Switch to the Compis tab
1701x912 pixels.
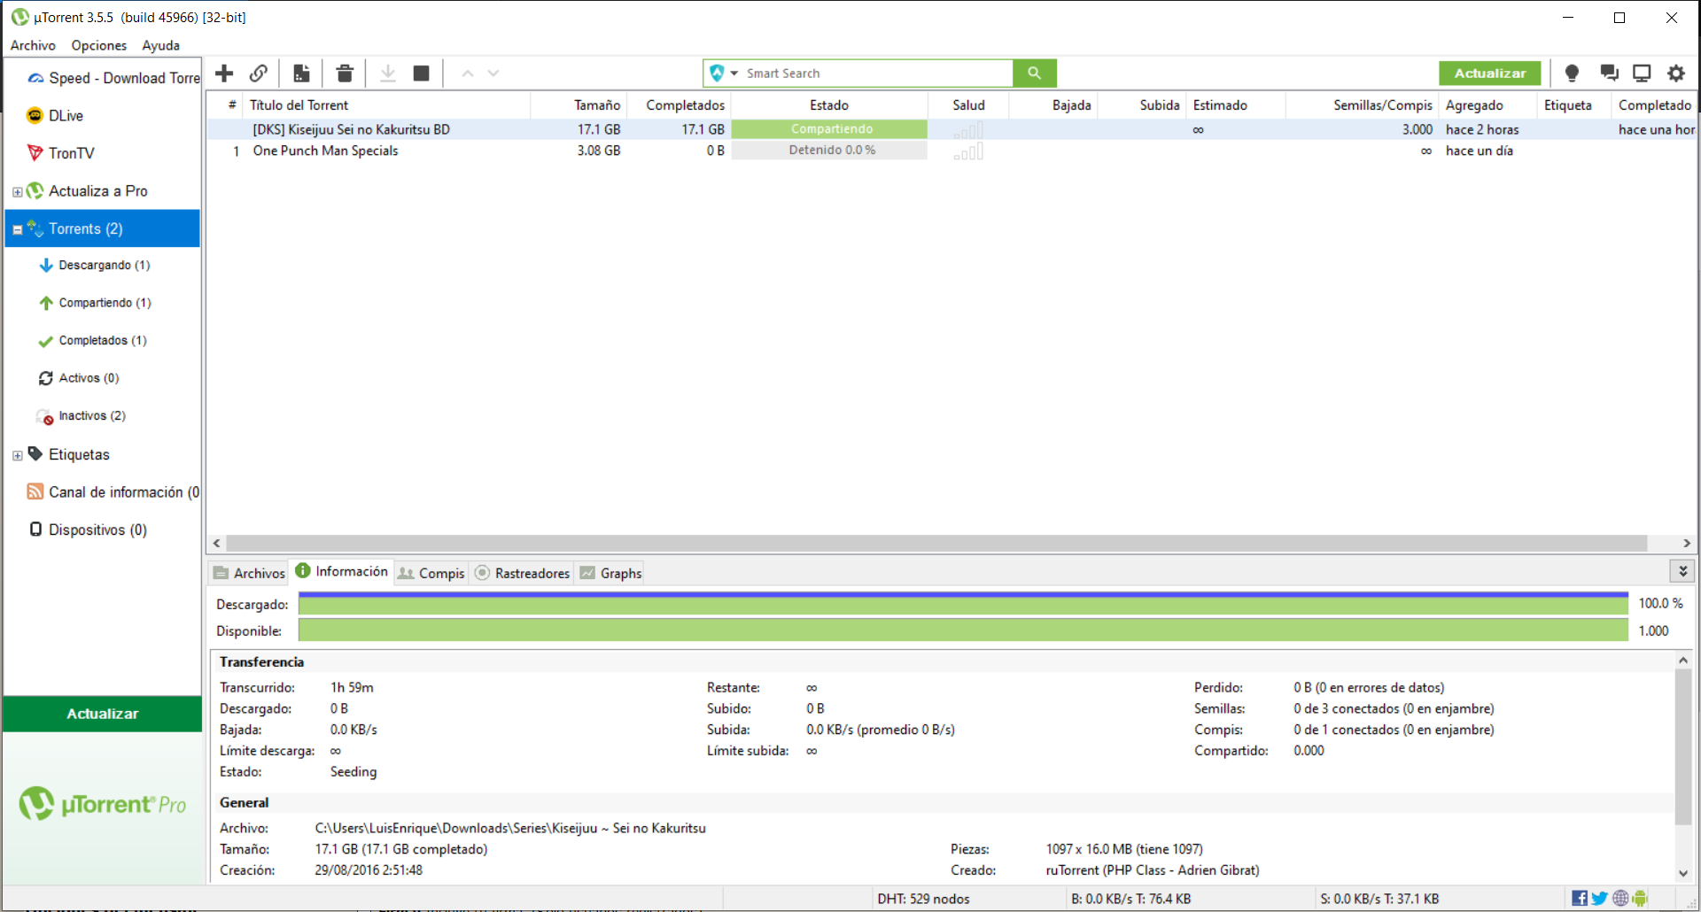[x=431, y=573]
